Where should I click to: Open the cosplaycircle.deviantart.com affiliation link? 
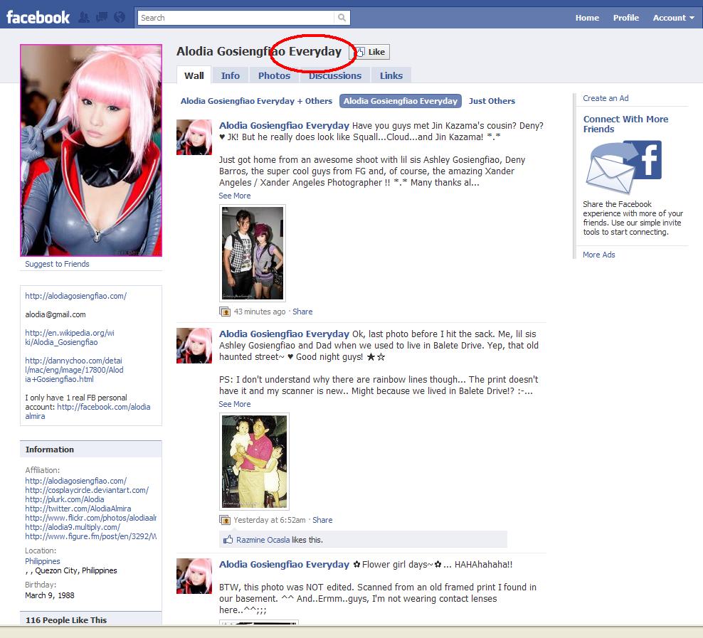click(x=87, y=490)
